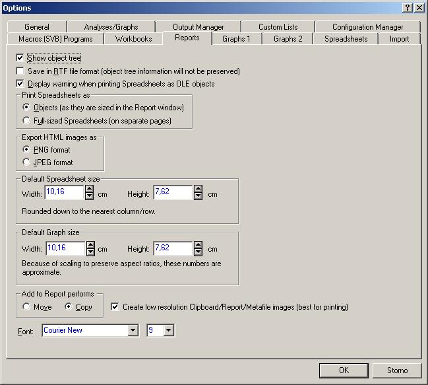Increase Default Graph width
Image resolution: width=428 pixels, height=385 pixels.
point(90,244)
